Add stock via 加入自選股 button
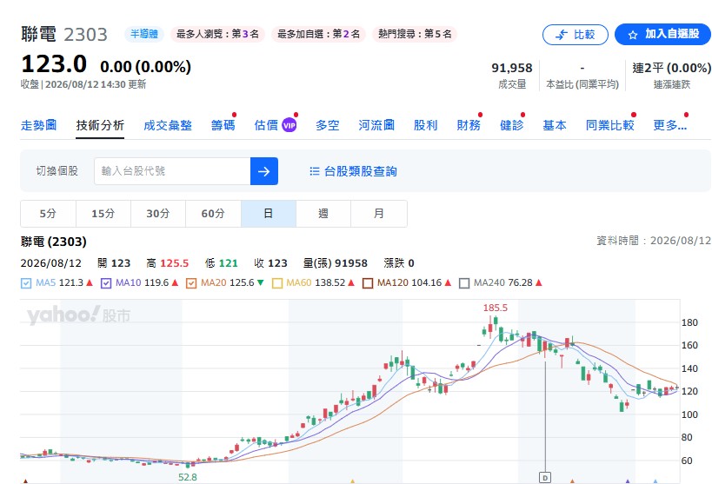 [x=663, y=35]
